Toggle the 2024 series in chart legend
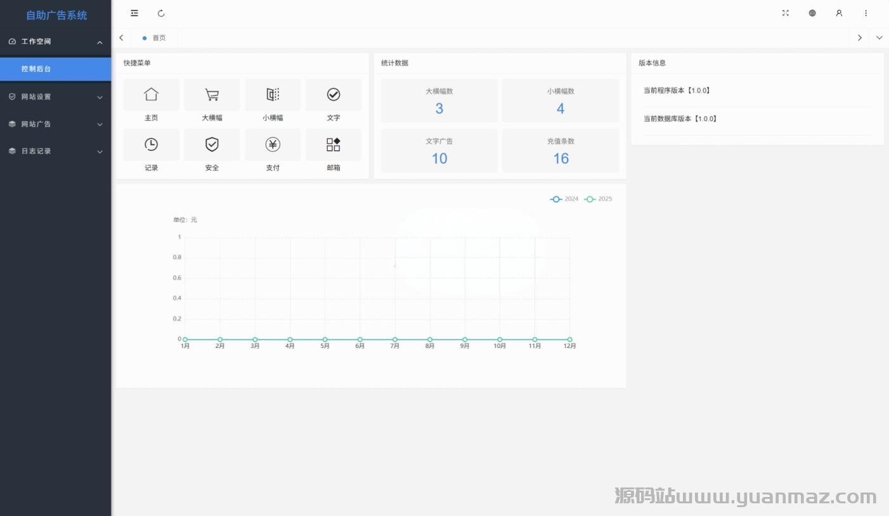Image resolution: width=889 pixels, height=516 pixels. click(564, 199)
